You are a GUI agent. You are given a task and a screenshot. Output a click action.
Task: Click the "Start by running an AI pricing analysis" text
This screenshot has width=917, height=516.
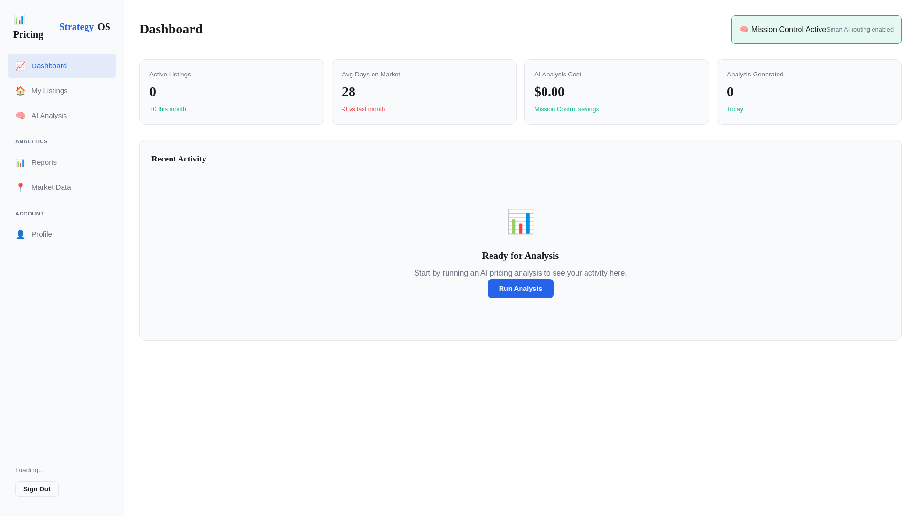point(520,273)
